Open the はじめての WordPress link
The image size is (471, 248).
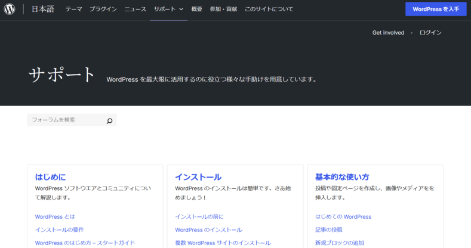click(343, 216)
